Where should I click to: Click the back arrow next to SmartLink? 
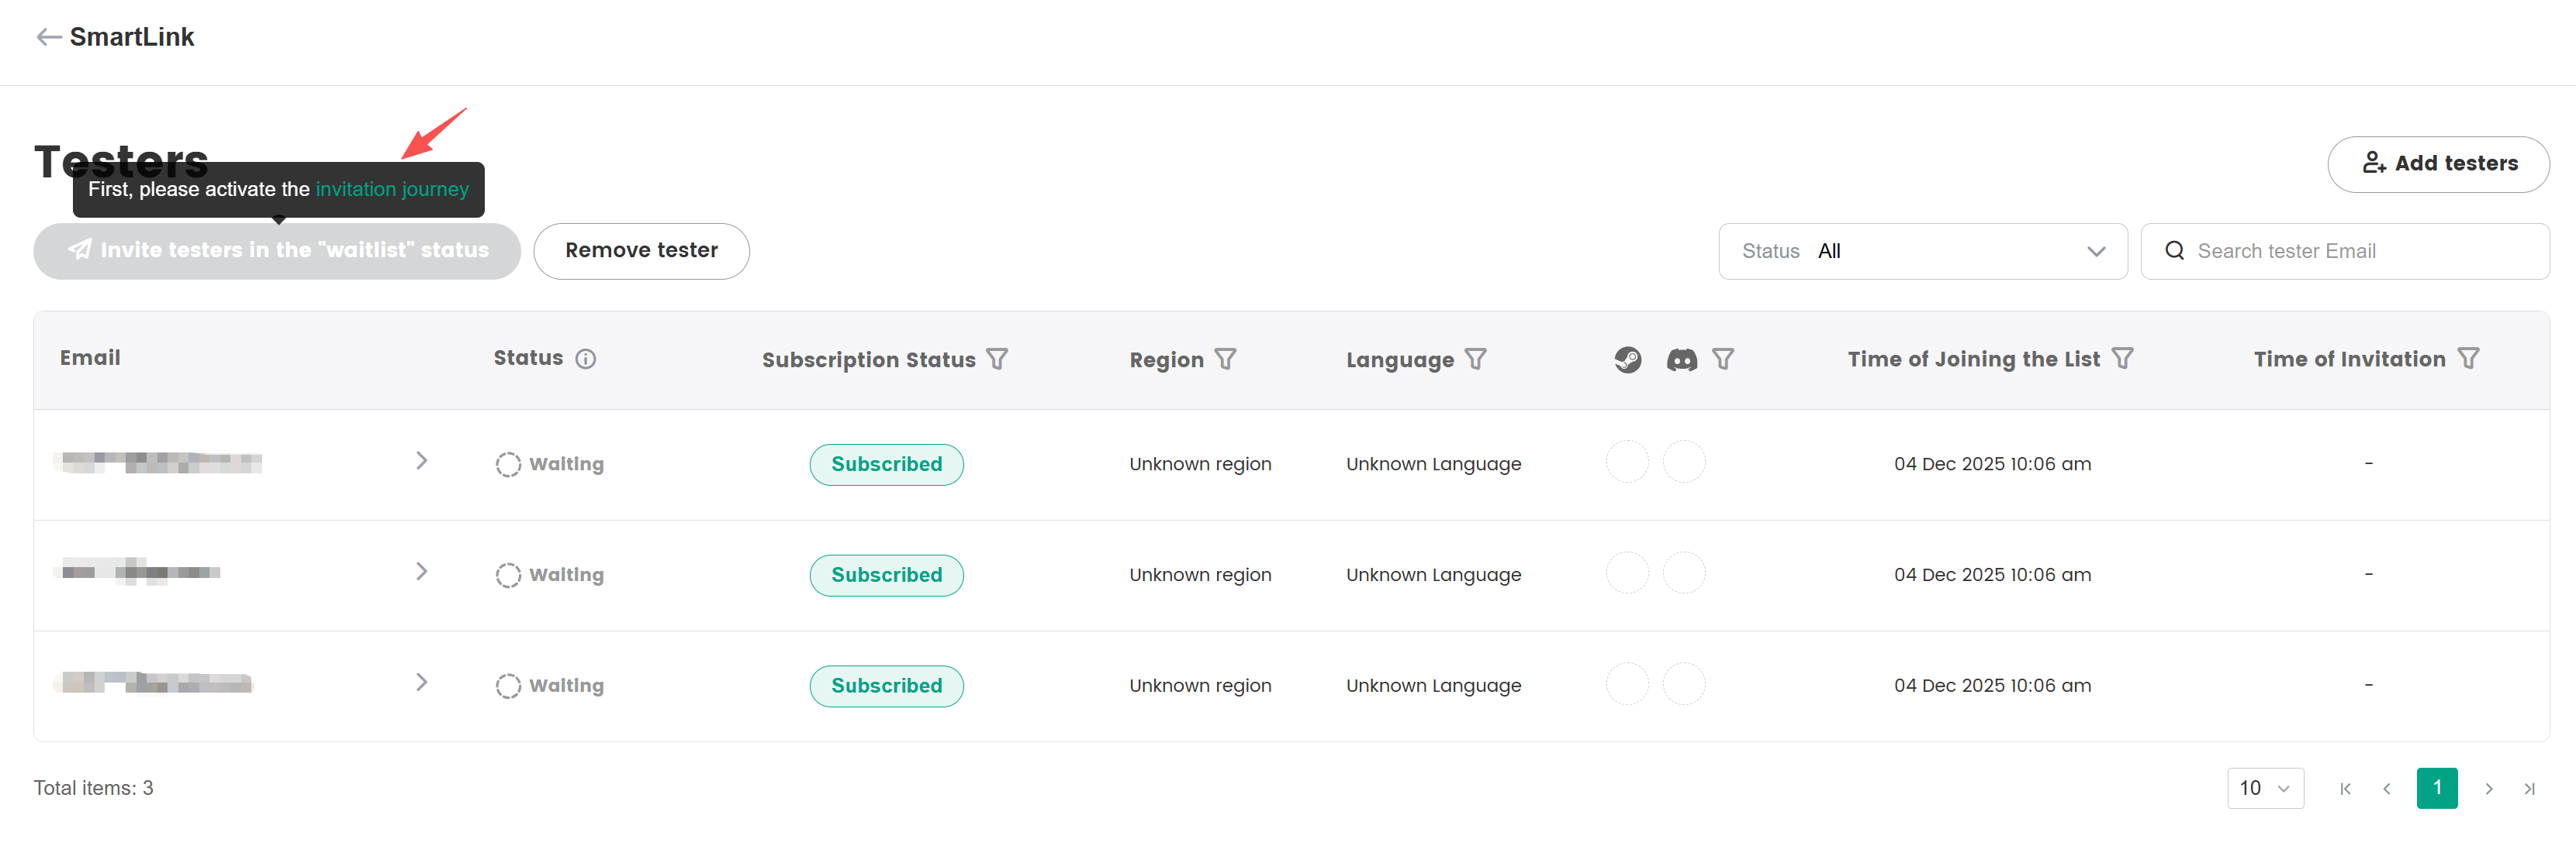pos(48,37)
